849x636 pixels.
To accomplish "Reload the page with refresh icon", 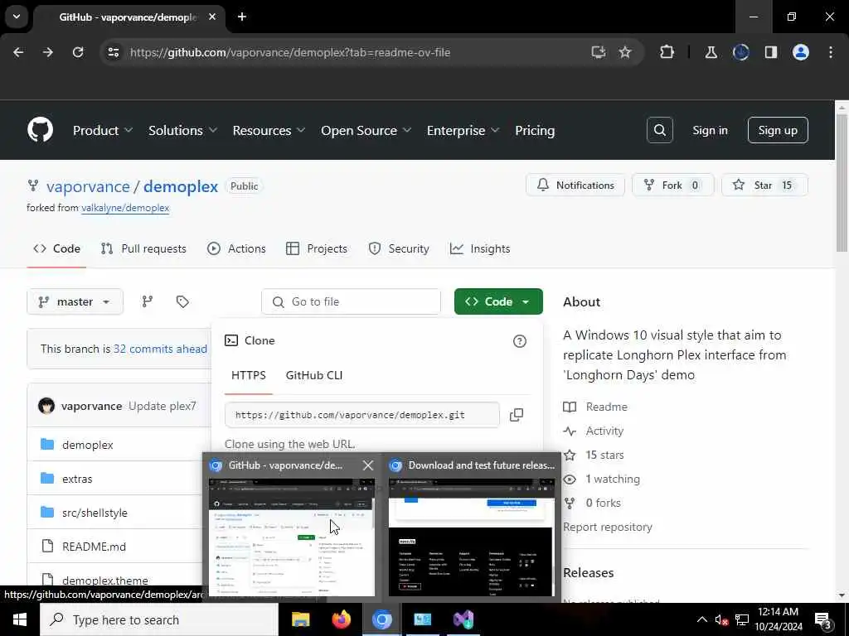I will (x=78, y=52).
